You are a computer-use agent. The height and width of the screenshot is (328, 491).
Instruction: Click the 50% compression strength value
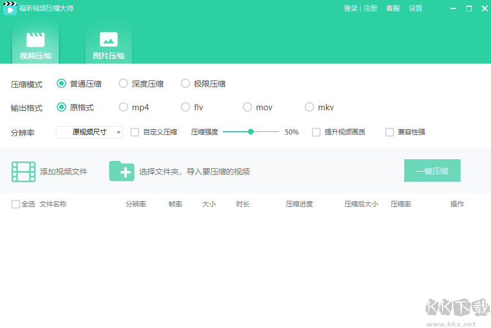(x=291, y=132)
